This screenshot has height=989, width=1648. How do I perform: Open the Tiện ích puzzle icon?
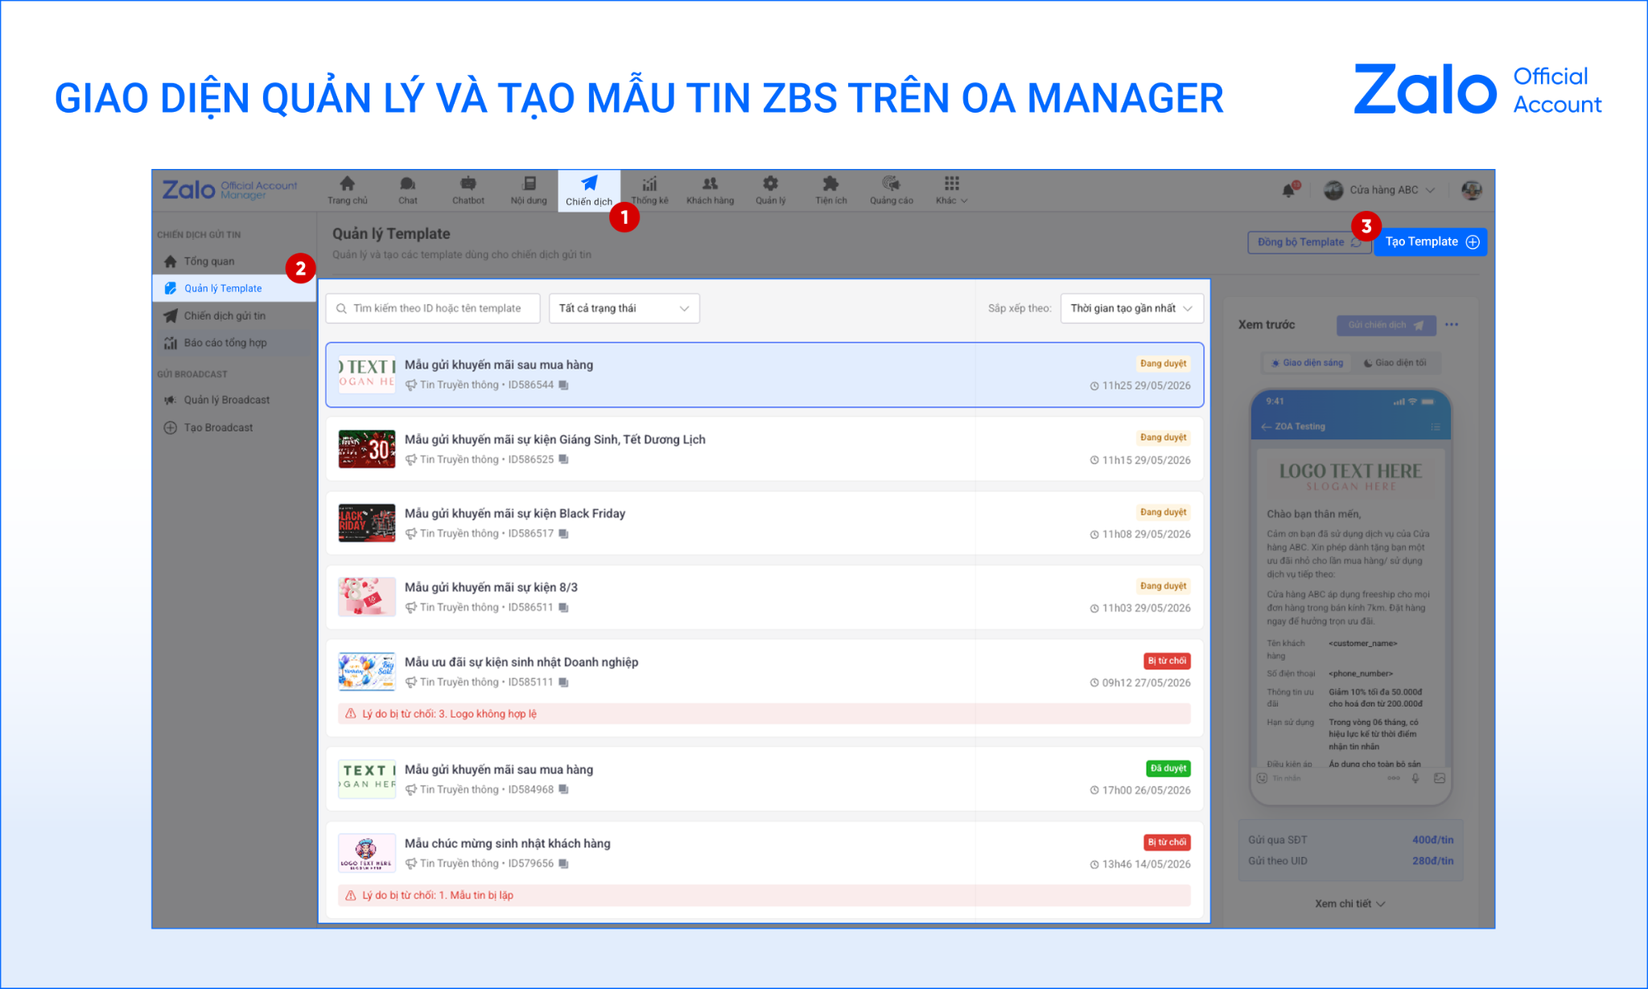point(830,190)
